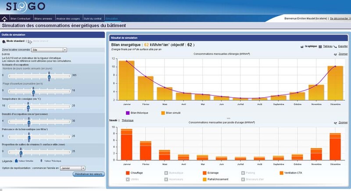Click the Graphique view label
Viewport: 351px width, 191px height.
(x=311, y=46)
